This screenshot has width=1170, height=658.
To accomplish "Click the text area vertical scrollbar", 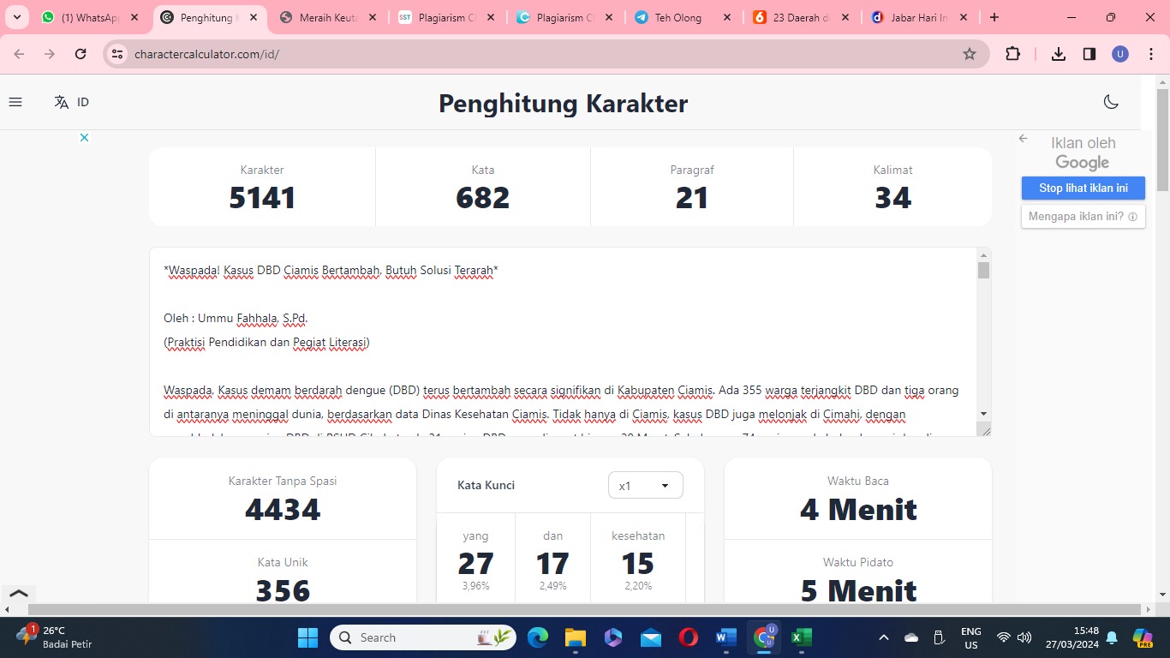I will 983,341.
